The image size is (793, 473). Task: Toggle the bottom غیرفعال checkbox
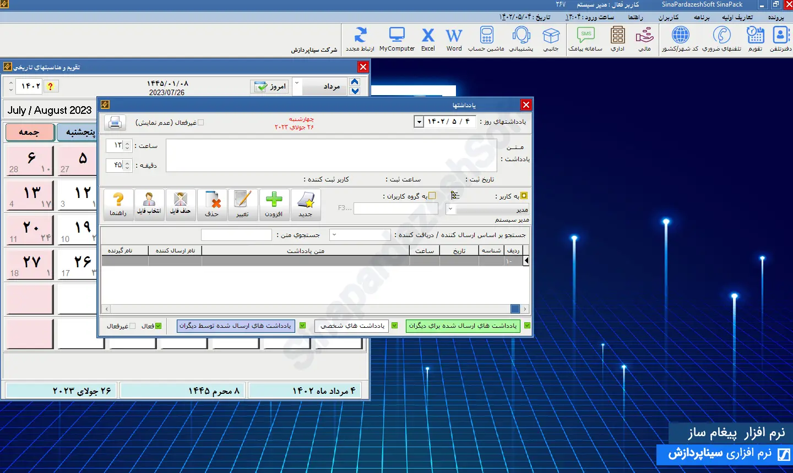pyautogui.click(x=132, y=326)
